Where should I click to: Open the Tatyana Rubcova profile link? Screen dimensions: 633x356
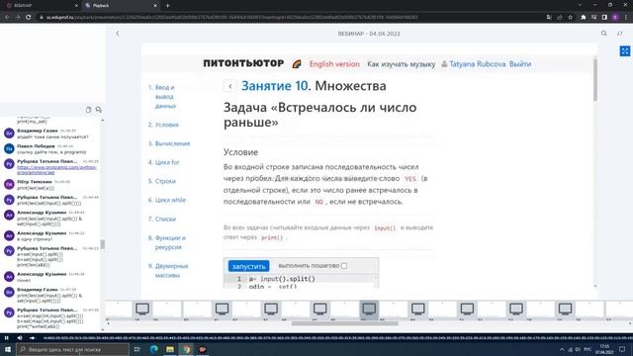tap(477, 64)
